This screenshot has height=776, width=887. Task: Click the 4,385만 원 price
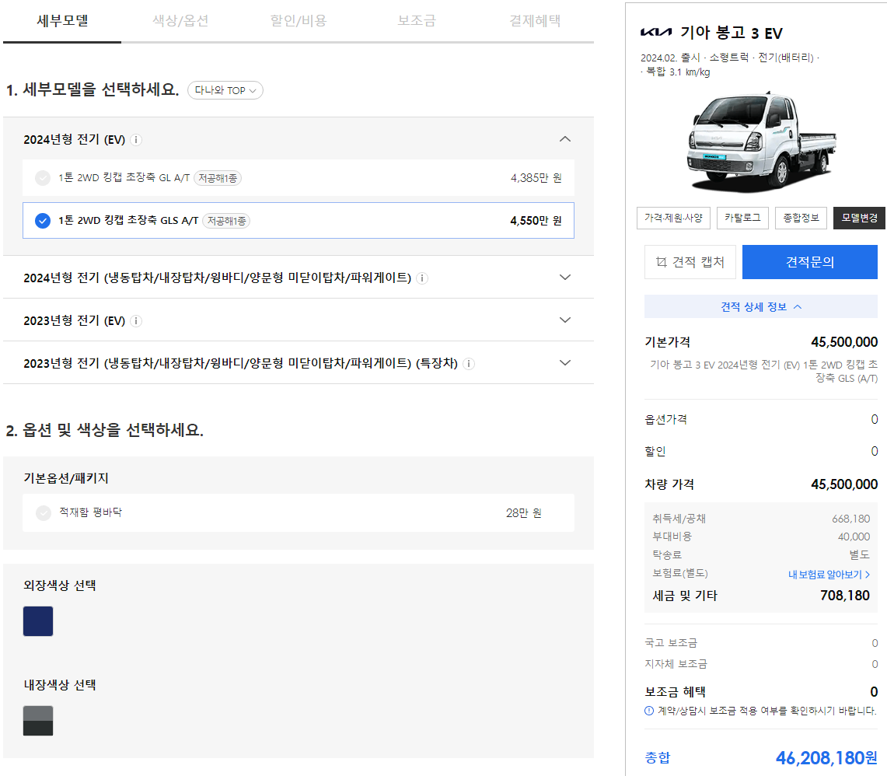536,178
